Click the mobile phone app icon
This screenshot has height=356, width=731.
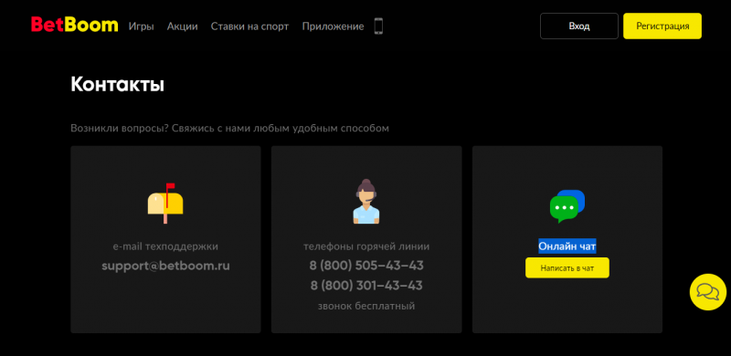[378, 26]
